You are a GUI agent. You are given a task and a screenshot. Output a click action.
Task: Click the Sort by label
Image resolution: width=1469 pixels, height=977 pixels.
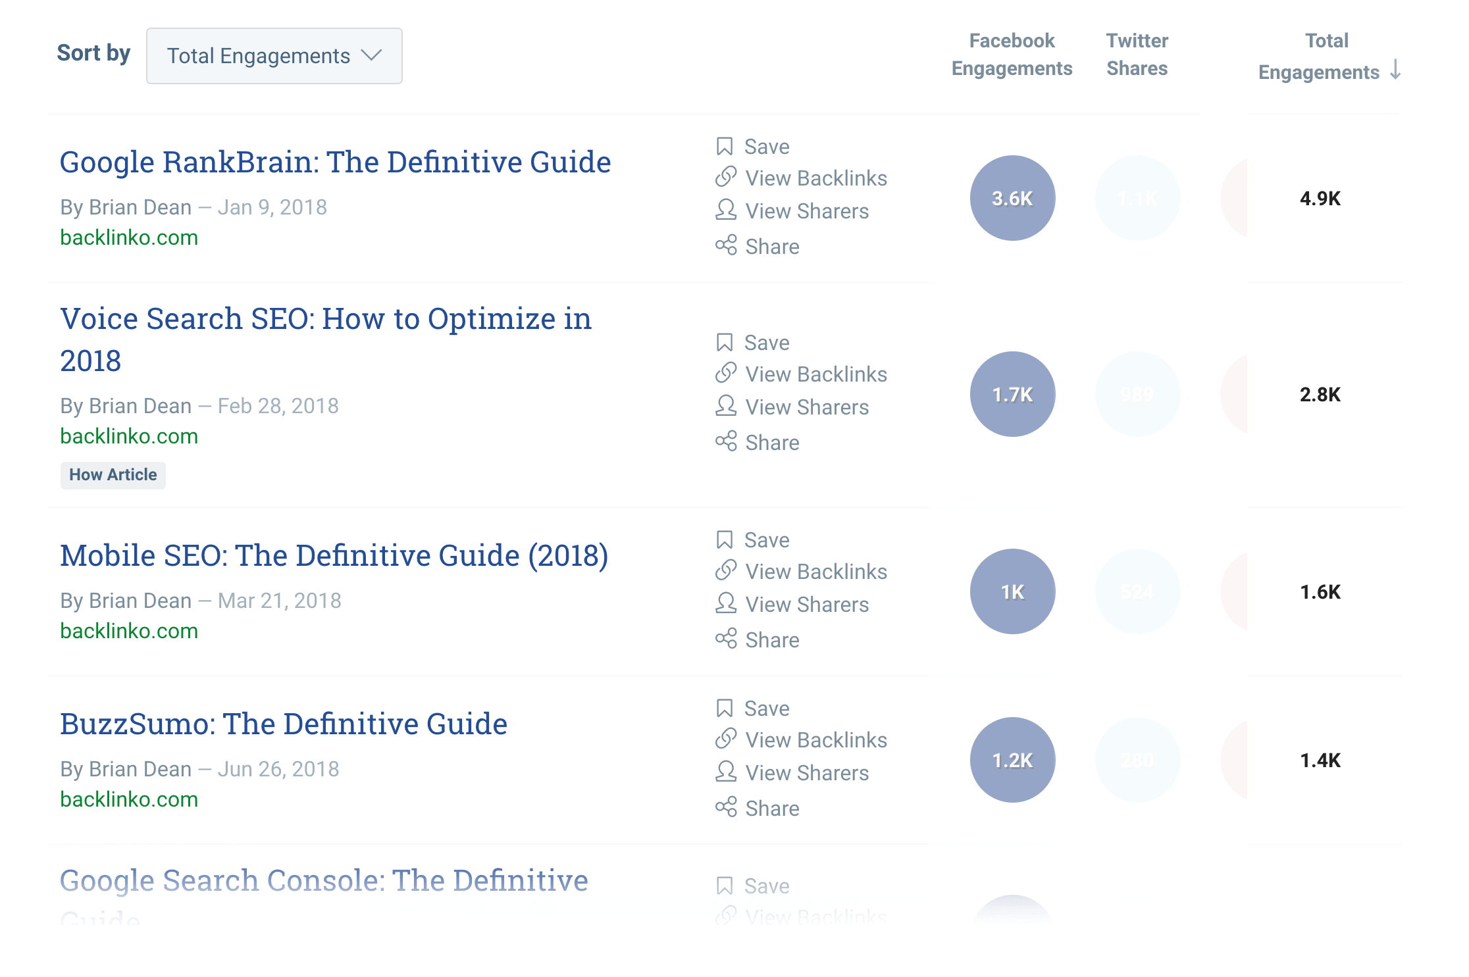pyautogui.click(x=93, y=53)
